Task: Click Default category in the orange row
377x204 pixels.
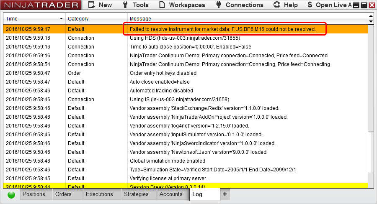Action: [76, 29]
